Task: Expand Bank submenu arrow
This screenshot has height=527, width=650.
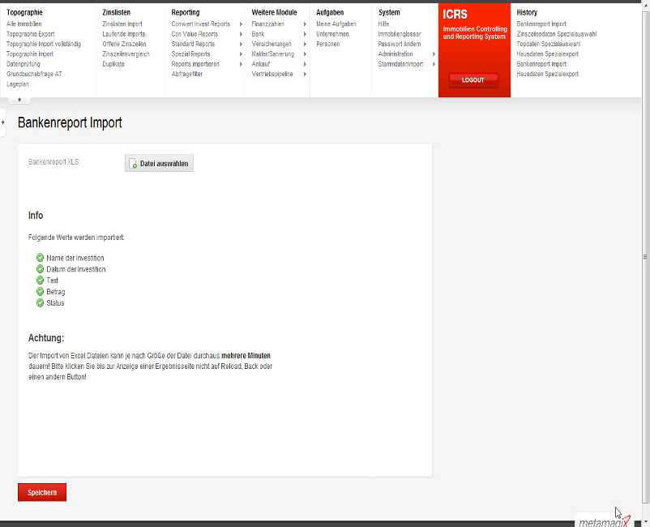Action: tap(305, 34)
